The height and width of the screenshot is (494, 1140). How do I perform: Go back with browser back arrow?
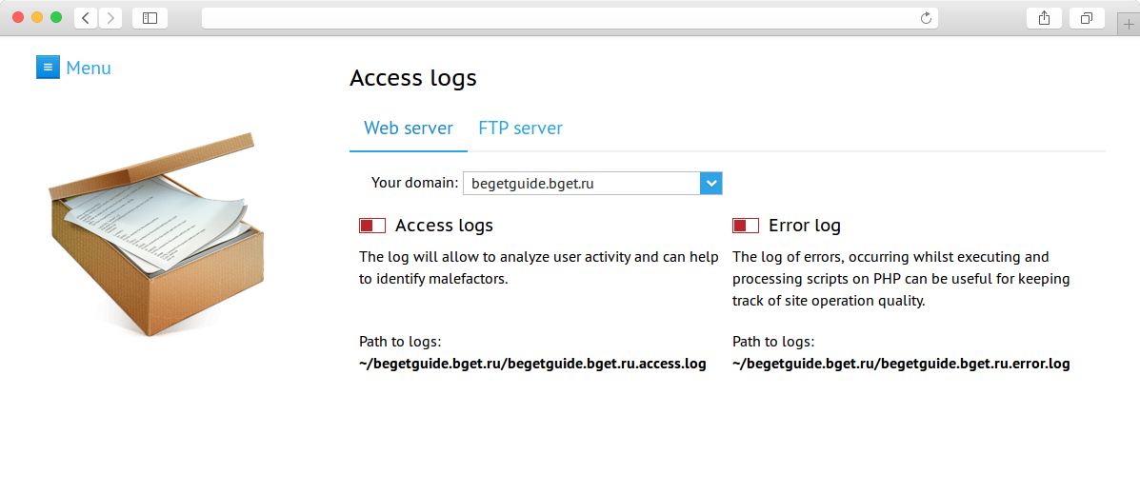86,18
